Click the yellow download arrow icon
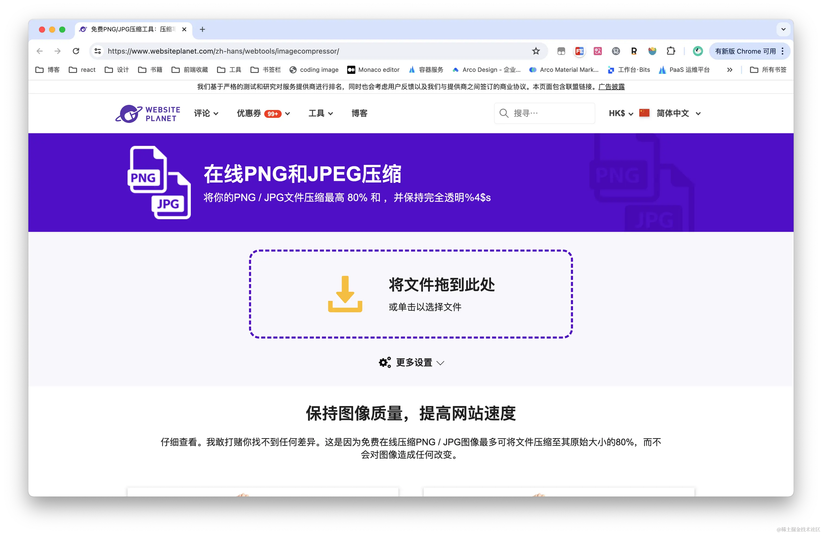Viewport: 822px width, 534px height. (345, 294)
